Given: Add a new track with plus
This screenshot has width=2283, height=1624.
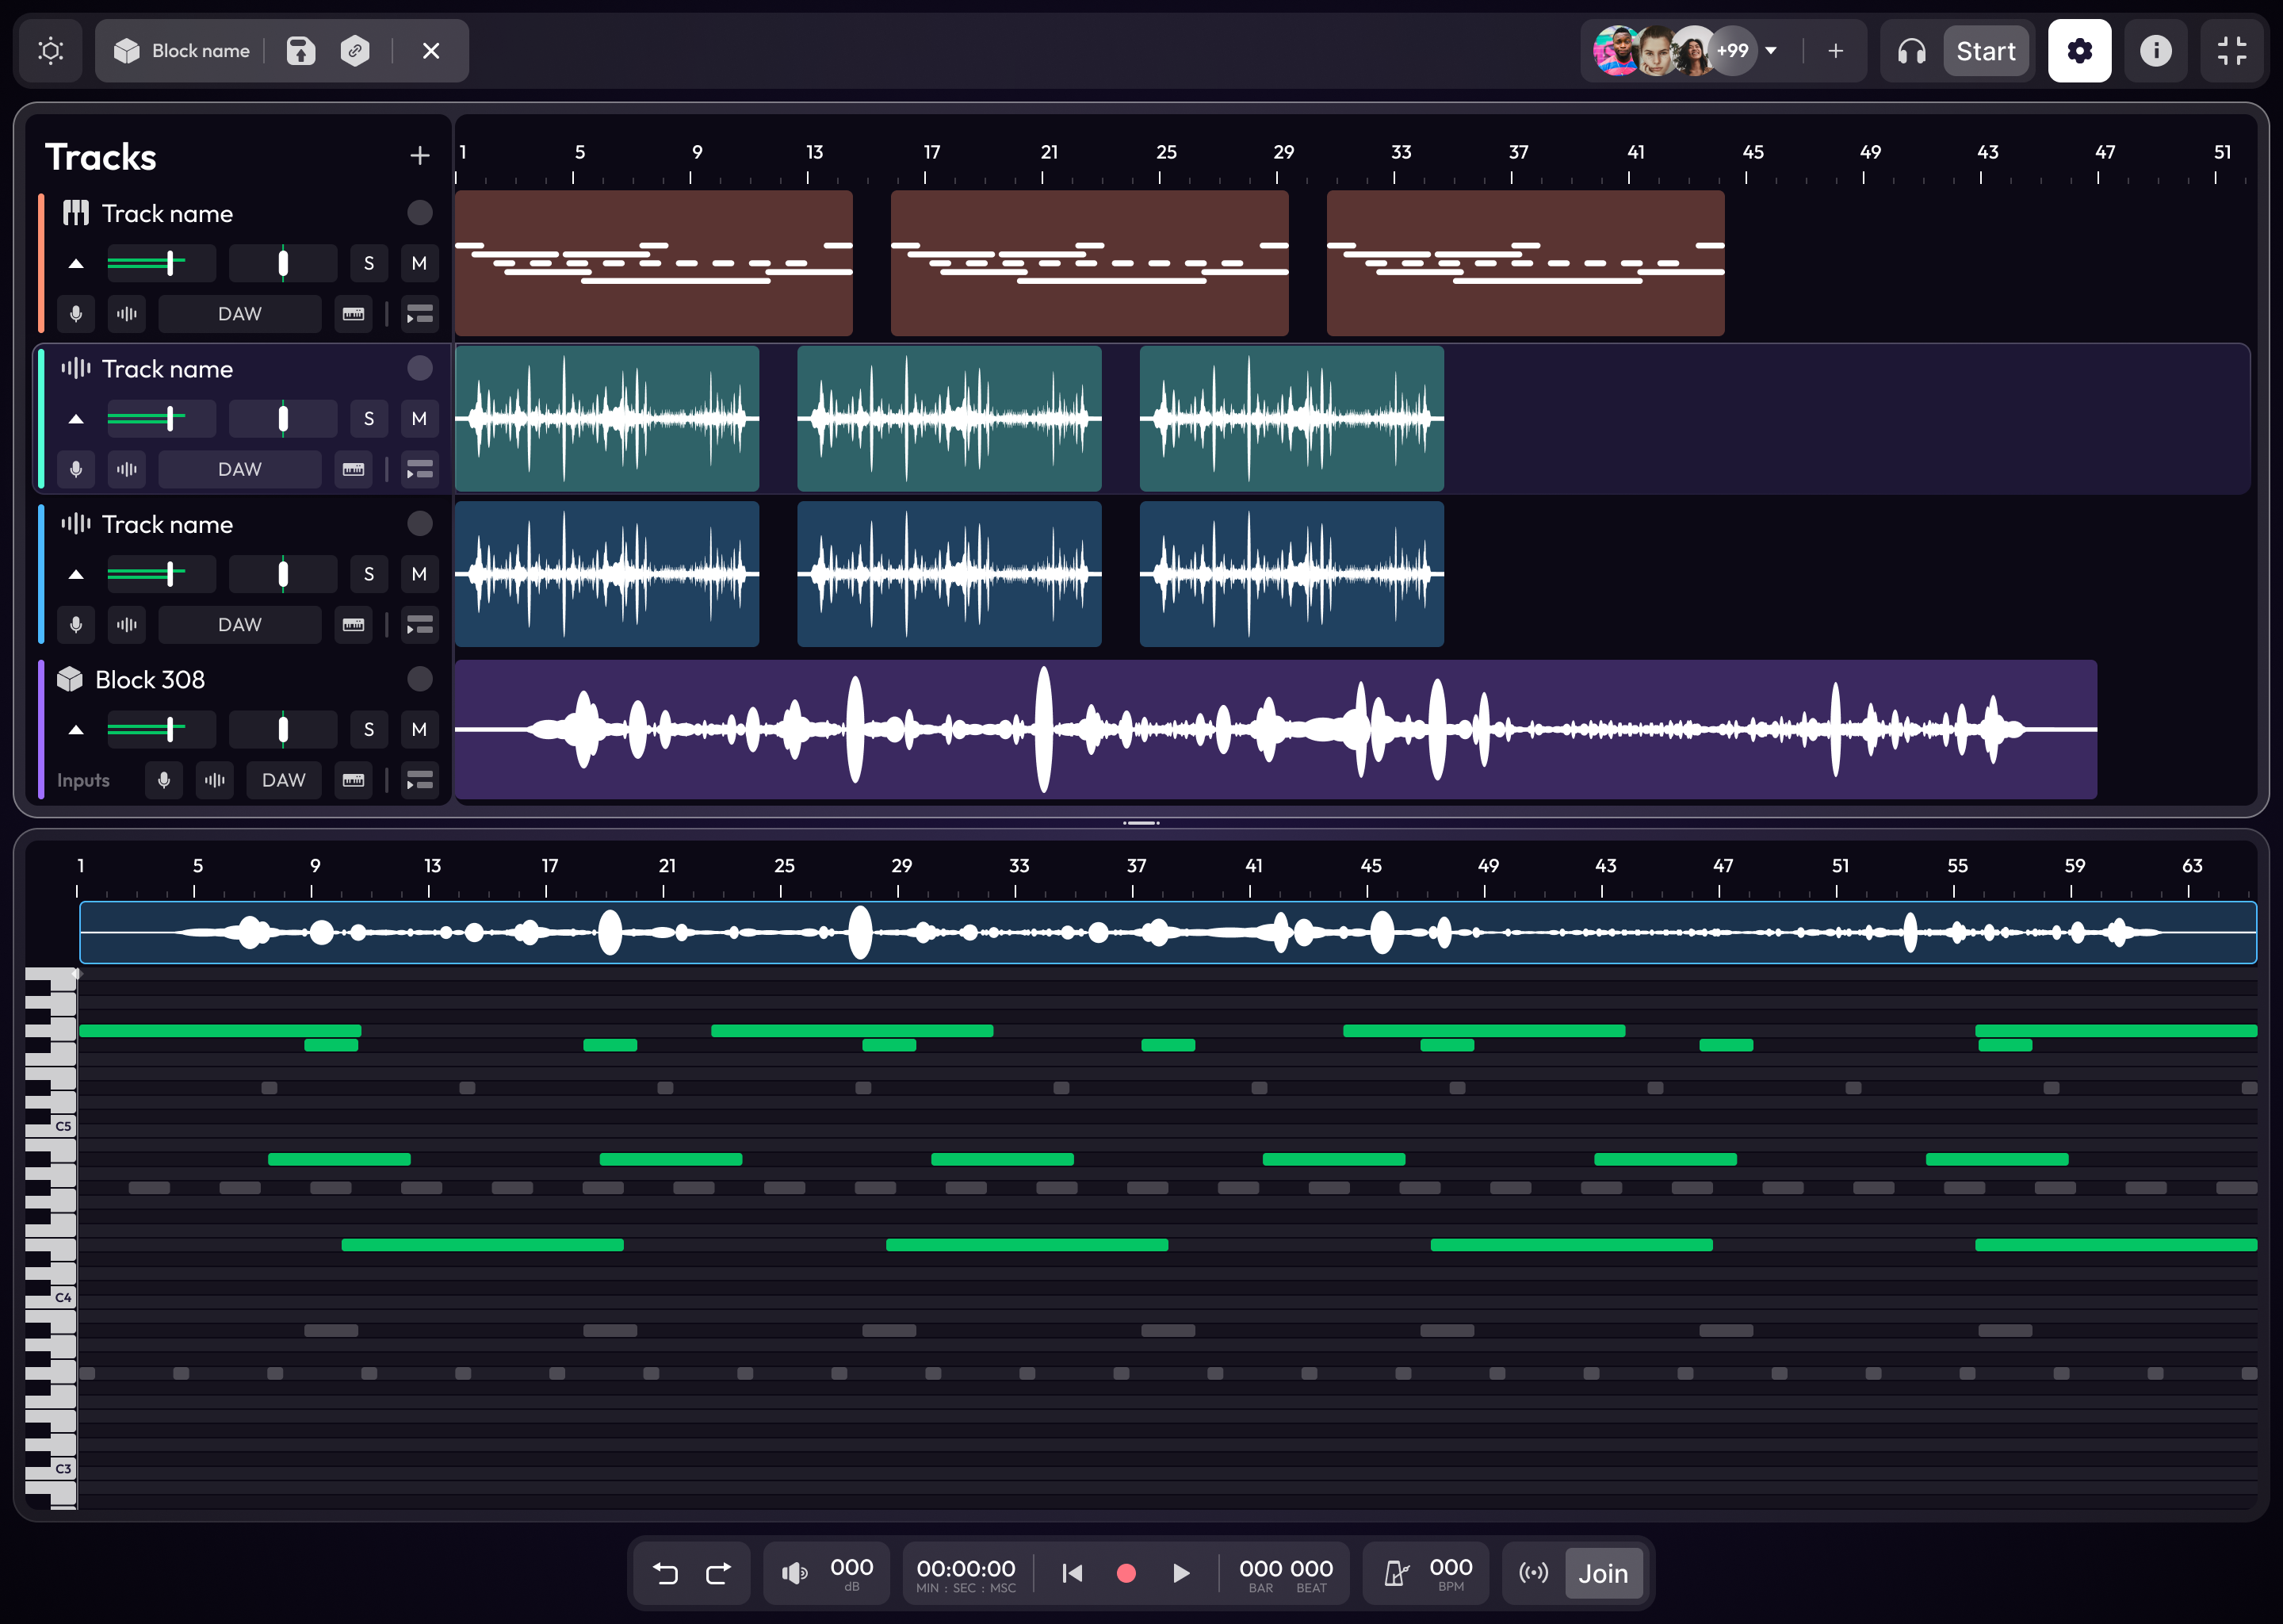Looking at the screenshot, I should click(420, 155).
